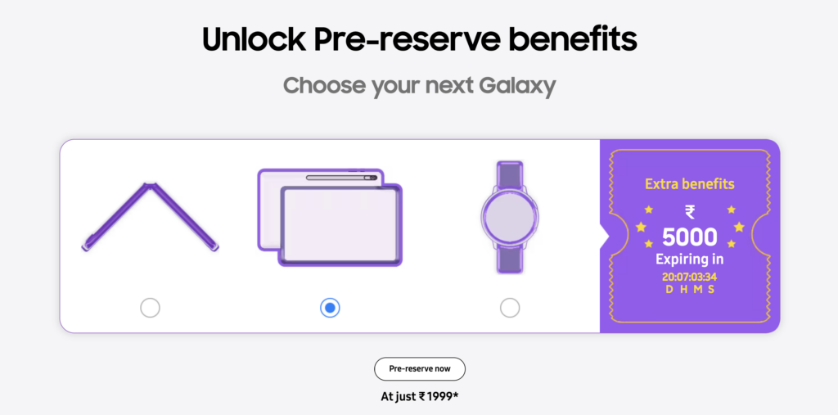Image resolution: width=838 pixels, height=415 pixels.
Task: Click the Extra benefits coupon title
Action: point(689,184)
